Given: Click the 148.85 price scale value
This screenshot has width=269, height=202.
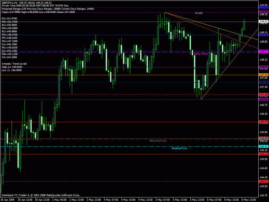Looking at the screenshot, I should coord(264,42).
